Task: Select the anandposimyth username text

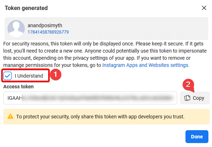Action: pyautogui.click(x=45, y=25)
